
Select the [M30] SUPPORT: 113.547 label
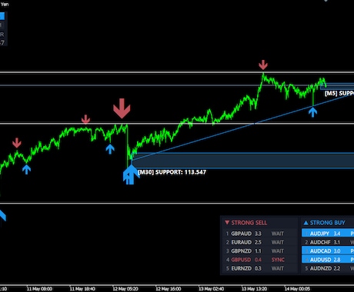pyautogui.click(x=172, y=172)
